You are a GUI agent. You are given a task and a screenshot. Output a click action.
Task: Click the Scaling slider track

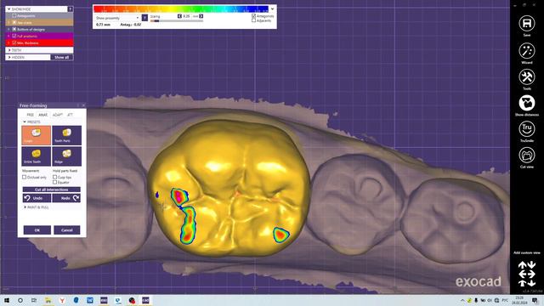coord(177,20)
